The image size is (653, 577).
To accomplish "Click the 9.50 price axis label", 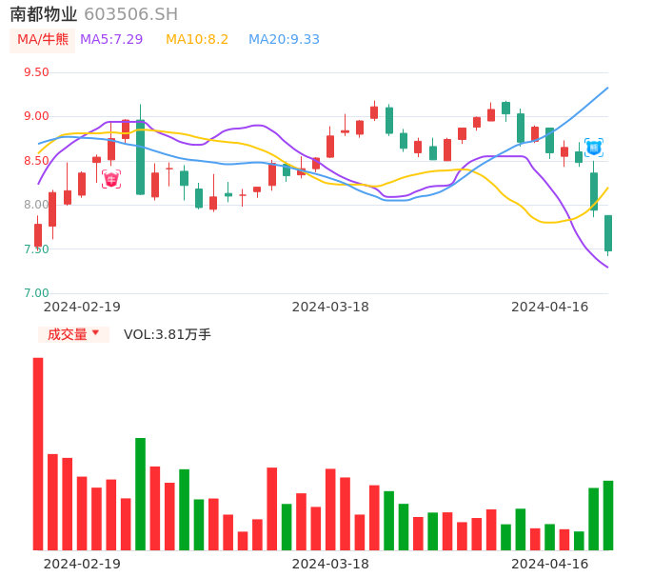I will (x=36, y=72).
